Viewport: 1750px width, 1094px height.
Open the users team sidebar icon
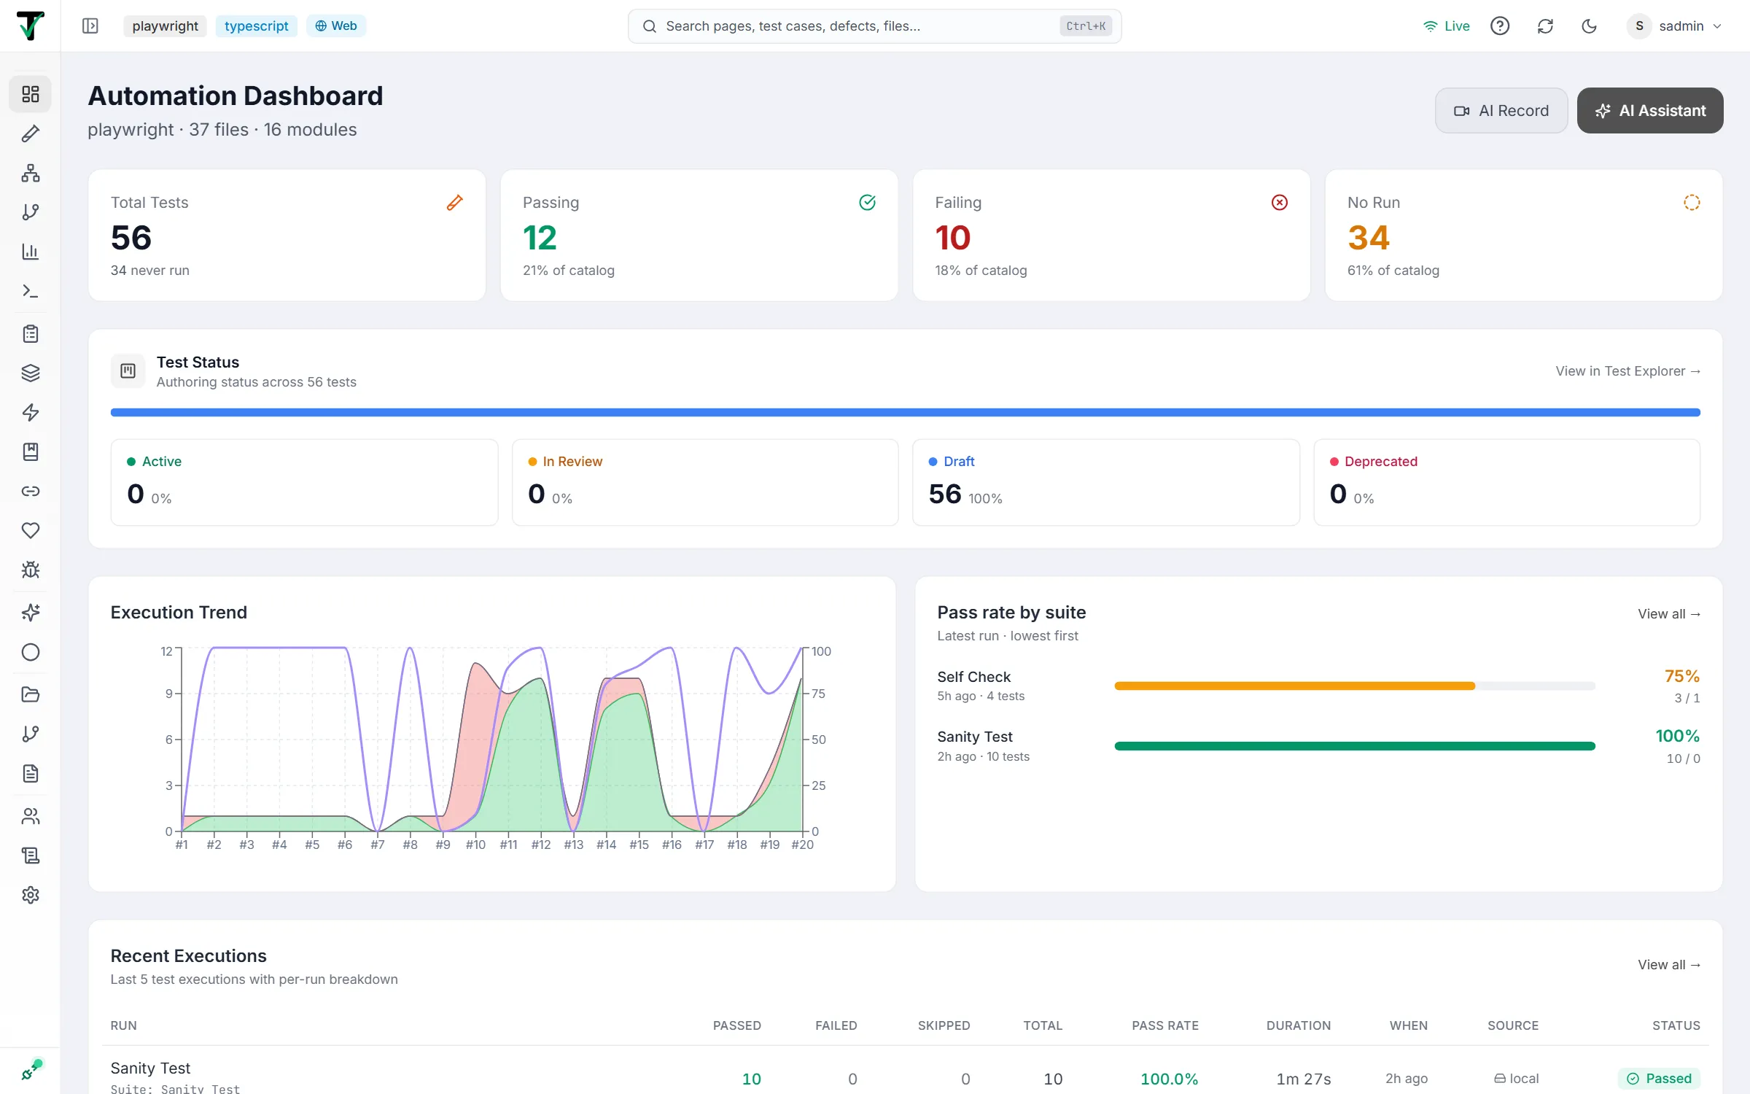(31, 816)
